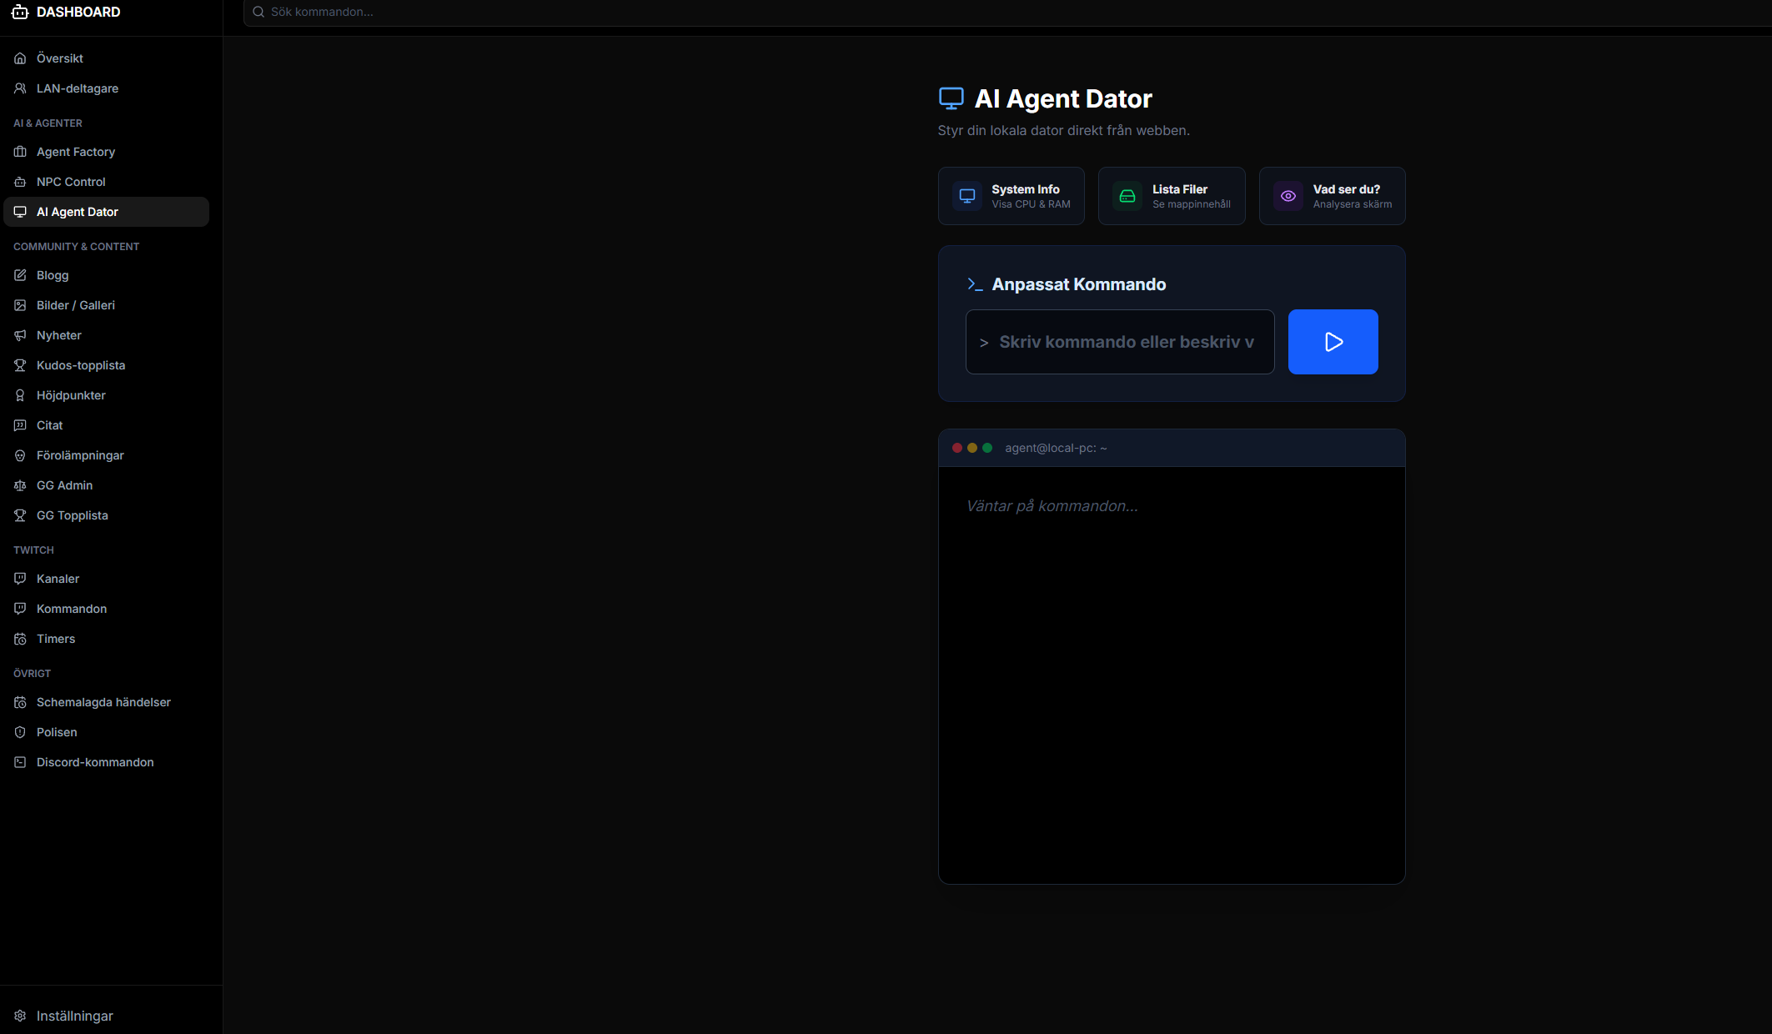Viewport: 1772px width, 1034px height.
Task: Click the TWITCH section header
Action: pos(33,550)
